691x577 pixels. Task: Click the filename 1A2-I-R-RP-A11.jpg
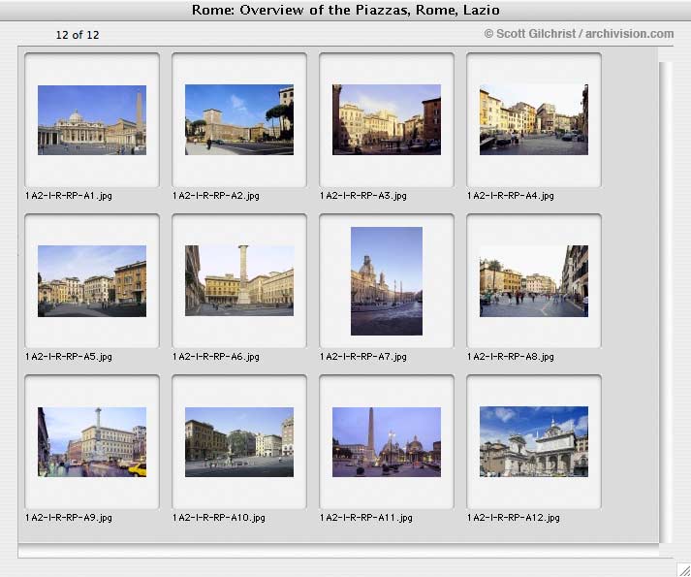(366, 518)
